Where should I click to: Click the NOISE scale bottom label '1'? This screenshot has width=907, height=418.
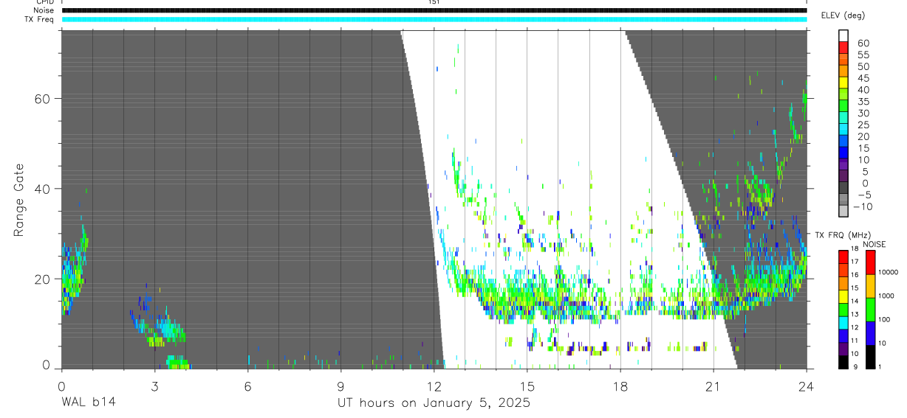coord(880,366)
